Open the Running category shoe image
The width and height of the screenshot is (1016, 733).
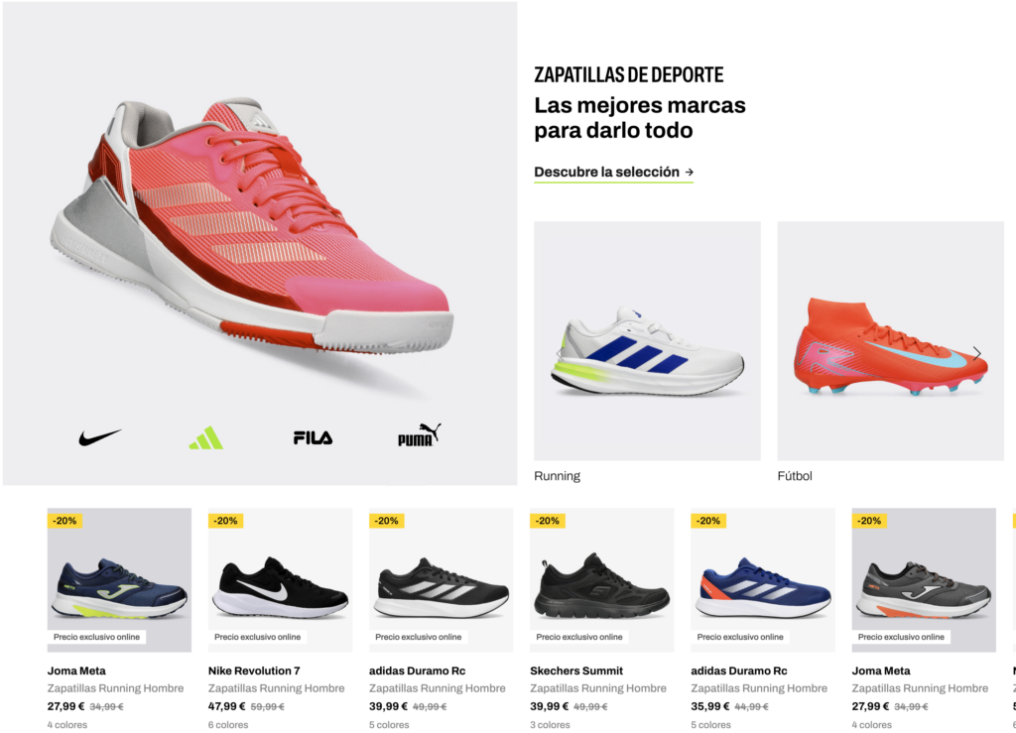click(647, 341)
